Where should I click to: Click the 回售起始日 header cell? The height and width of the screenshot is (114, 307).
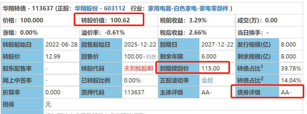click(x=101, y=44)
